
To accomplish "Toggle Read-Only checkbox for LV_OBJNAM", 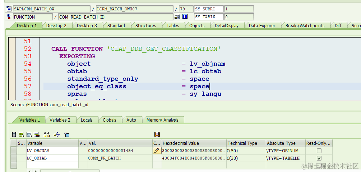I will tap(319, 151).
